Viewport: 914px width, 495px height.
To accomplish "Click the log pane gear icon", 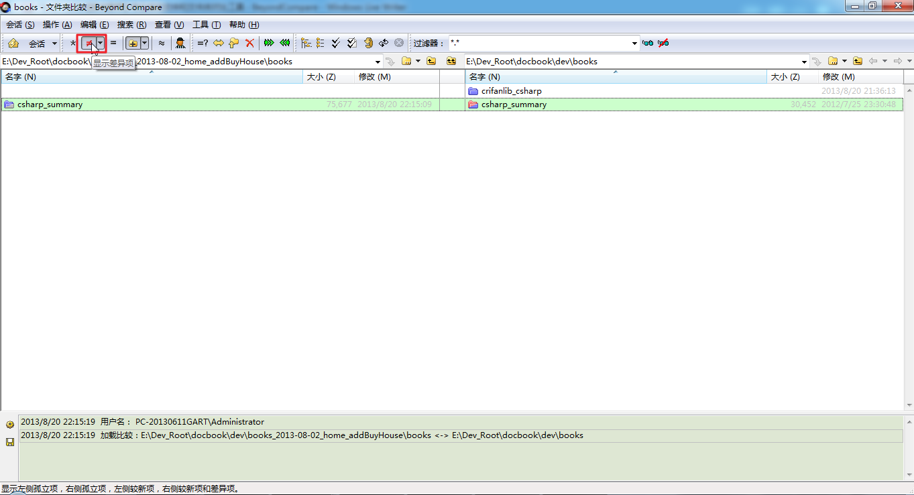I will [x=9, y=425].
